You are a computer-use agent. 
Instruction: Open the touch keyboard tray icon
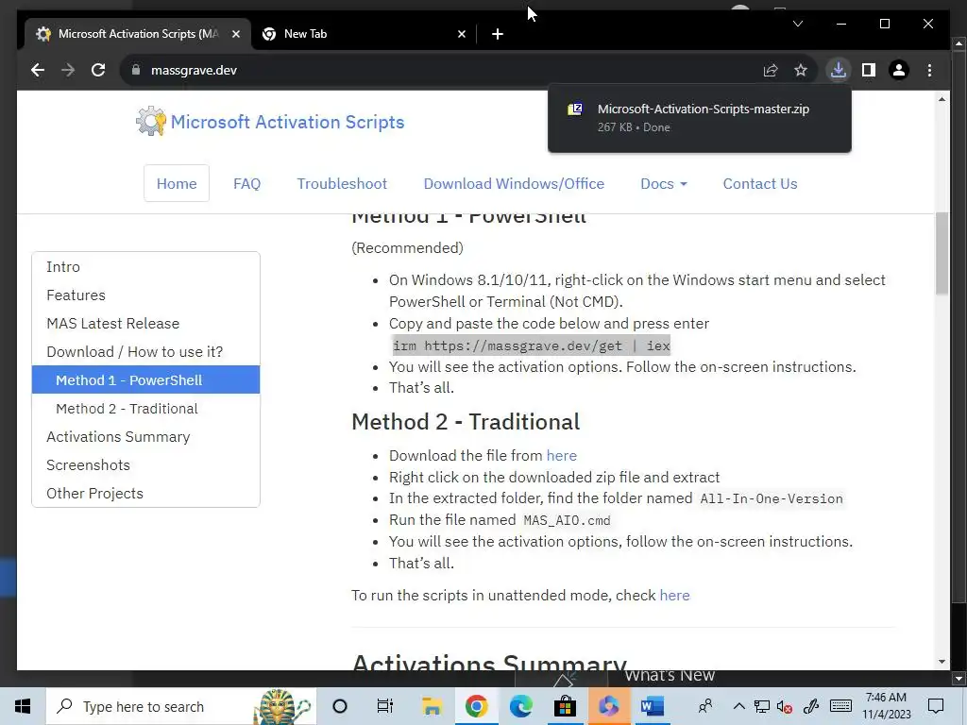pos(841,706)
